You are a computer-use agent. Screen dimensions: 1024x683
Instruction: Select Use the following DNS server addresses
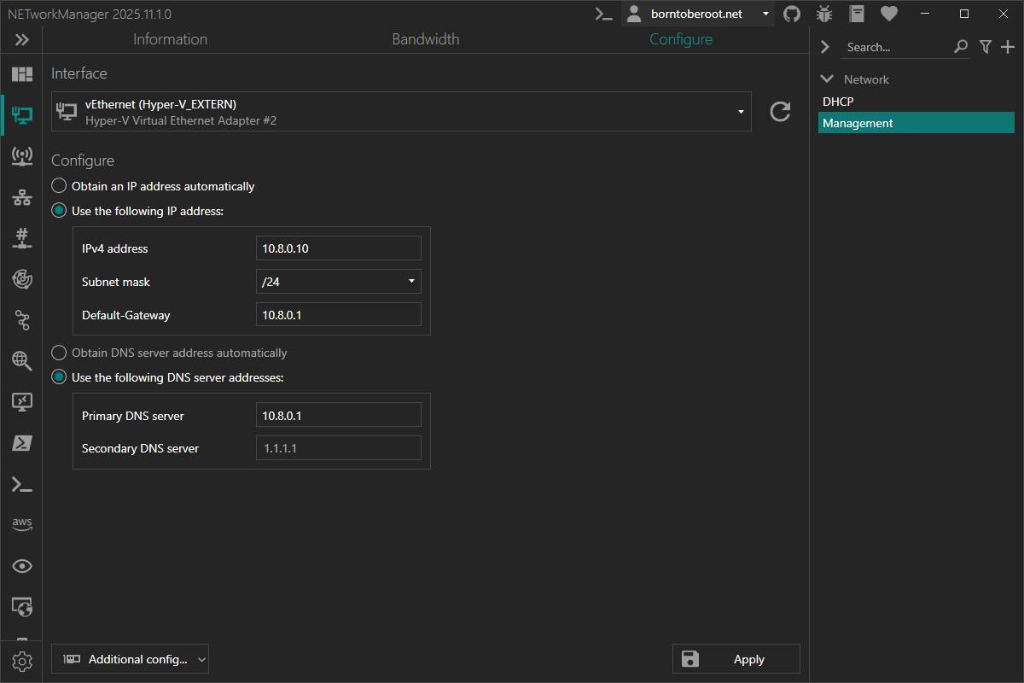58,377
